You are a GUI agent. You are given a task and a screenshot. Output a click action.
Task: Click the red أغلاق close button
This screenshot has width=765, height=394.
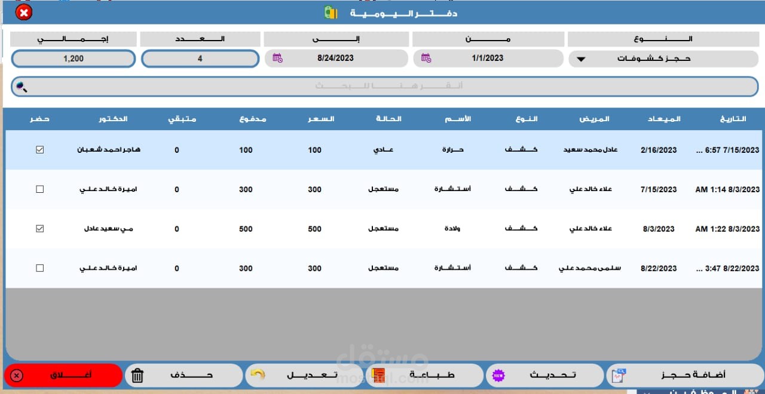(x=63, y=375)
